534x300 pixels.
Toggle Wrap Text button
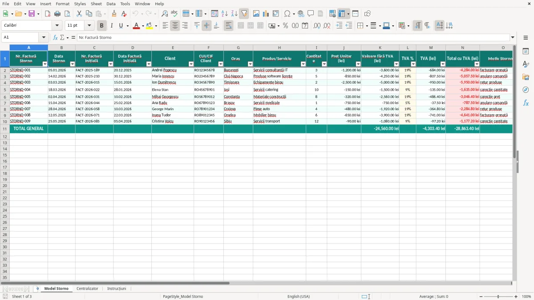point(229,26)
